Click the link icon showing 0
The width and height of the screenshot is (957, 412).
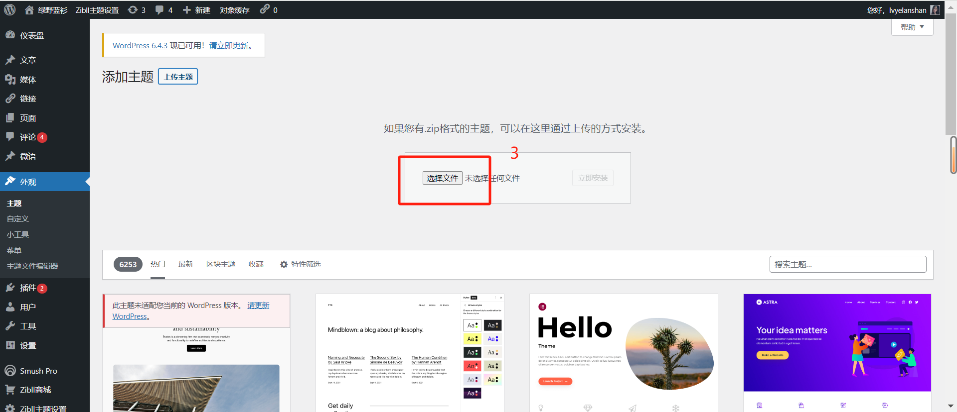[x=269, y=9]
